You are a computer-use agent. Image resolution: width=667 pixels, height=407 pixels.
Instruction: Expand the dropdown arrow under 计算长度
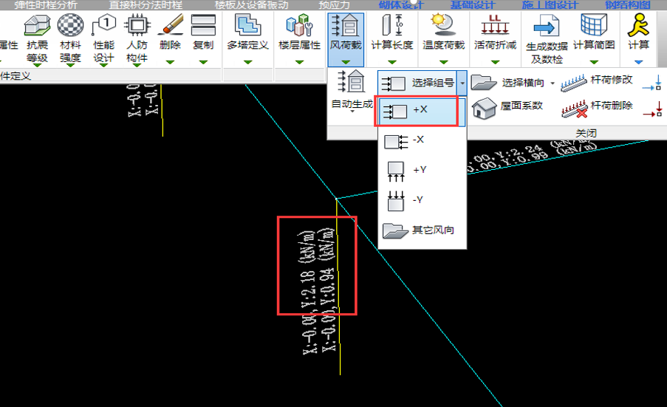click(392, 62)
